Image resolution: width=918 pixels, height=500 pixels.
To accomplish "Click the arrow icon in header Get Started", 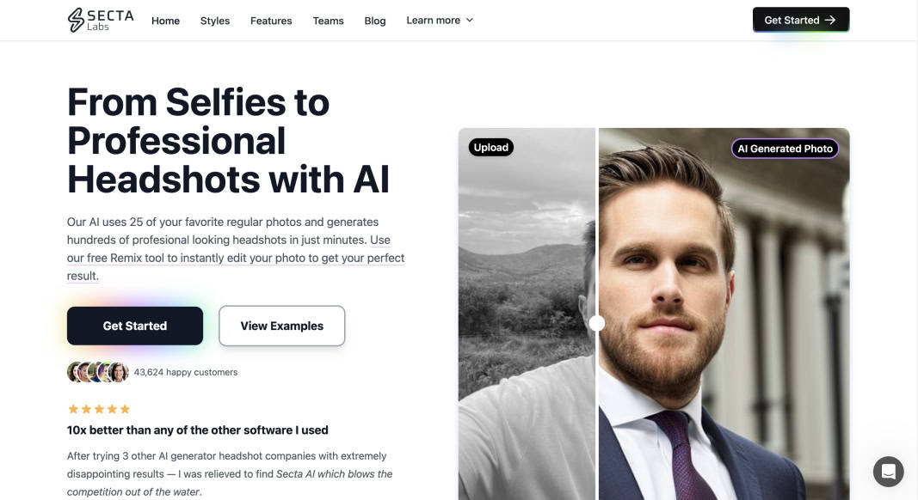I will click(x=830, y=20).
